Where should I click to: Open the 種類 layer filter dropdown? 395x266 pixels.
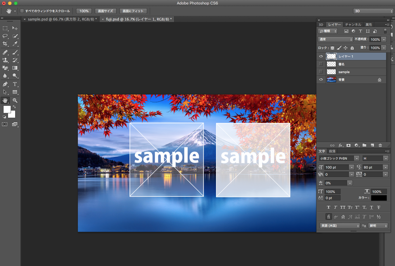(x=328, y=31)
